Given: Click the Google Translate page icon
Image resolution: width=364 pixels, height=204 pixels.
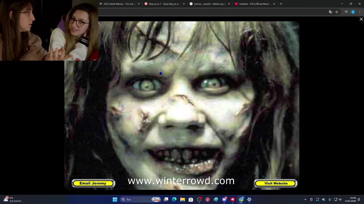Looking at the screenshot, I should (330, 12).
